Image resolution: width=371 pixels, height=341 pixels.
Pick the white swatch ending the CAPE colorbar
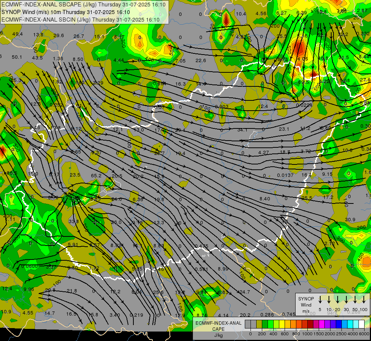tap(361, 324)
